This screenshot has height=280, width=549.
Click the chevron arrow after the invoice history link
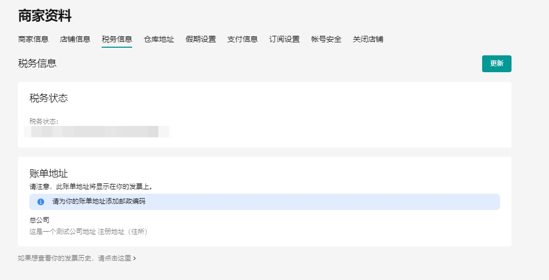coord(134,259)
